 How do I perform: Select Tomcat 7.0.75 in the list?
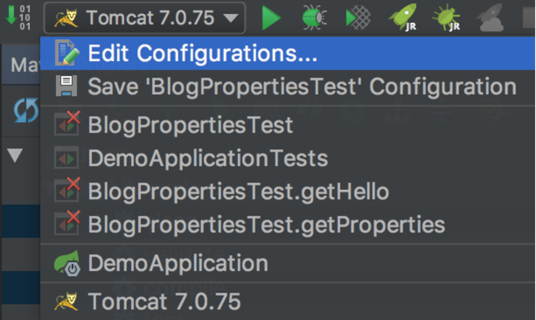(164, 302)
